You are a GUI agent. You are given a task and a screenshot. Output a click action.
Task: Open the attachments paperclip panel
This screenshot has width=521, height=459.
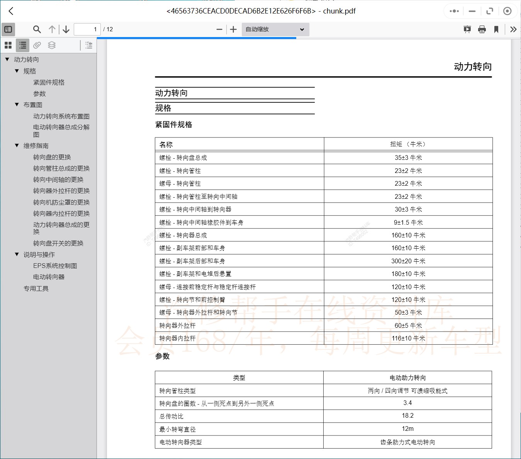(37, 45)
